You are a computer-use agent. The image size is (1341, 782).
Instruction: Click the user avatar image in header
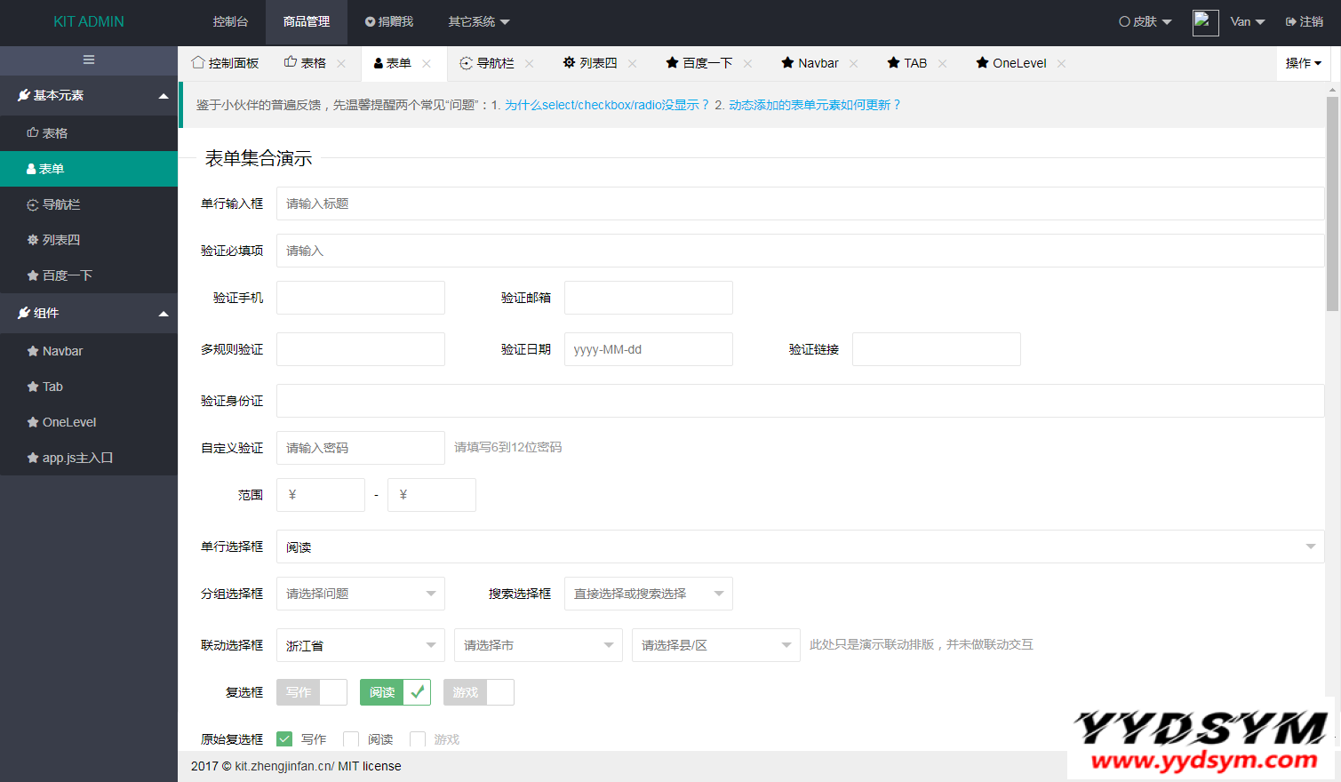pyautogui.click(x=1205, y=22)
